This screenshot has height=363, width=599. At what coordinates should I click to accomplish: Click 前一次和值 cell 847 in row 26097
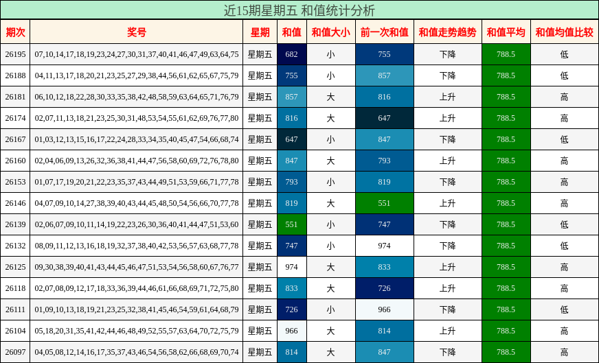pos(384,352)
